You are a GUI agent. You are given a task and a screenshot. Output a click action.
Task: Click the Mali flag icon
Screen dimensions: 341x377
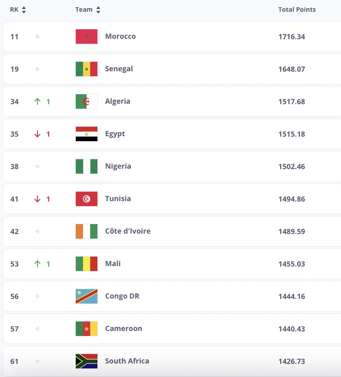[87, 264]
